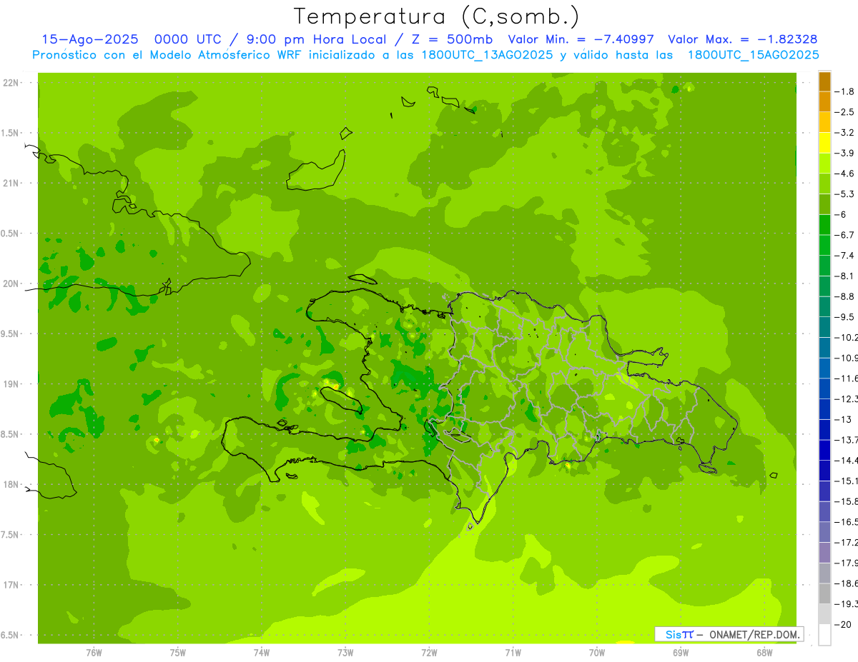This screenshot has height=662, width=858.
Task: Click the "70W" longitude label
Action: [597, 652]
